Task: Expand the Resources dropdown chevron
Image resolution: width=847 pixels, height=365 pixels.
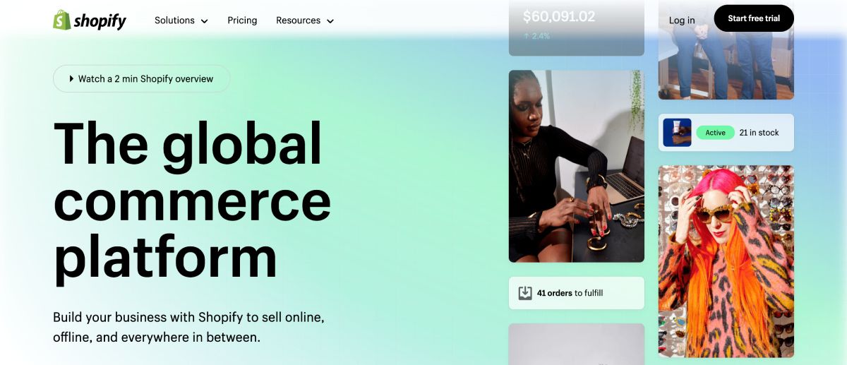Action: tap(330, 21)
